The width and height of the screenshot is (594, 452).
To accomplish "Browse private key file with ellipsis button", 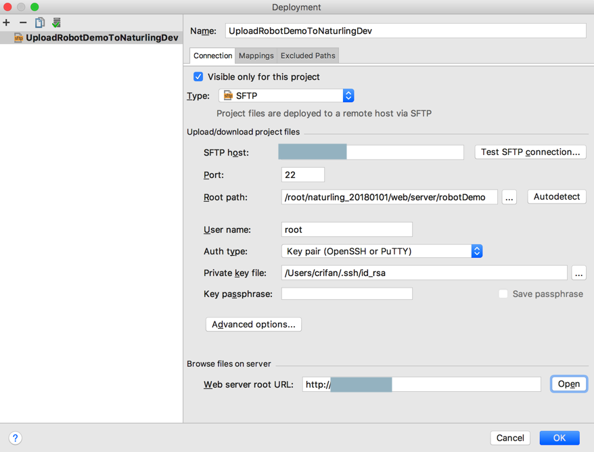I will (579, 273).
